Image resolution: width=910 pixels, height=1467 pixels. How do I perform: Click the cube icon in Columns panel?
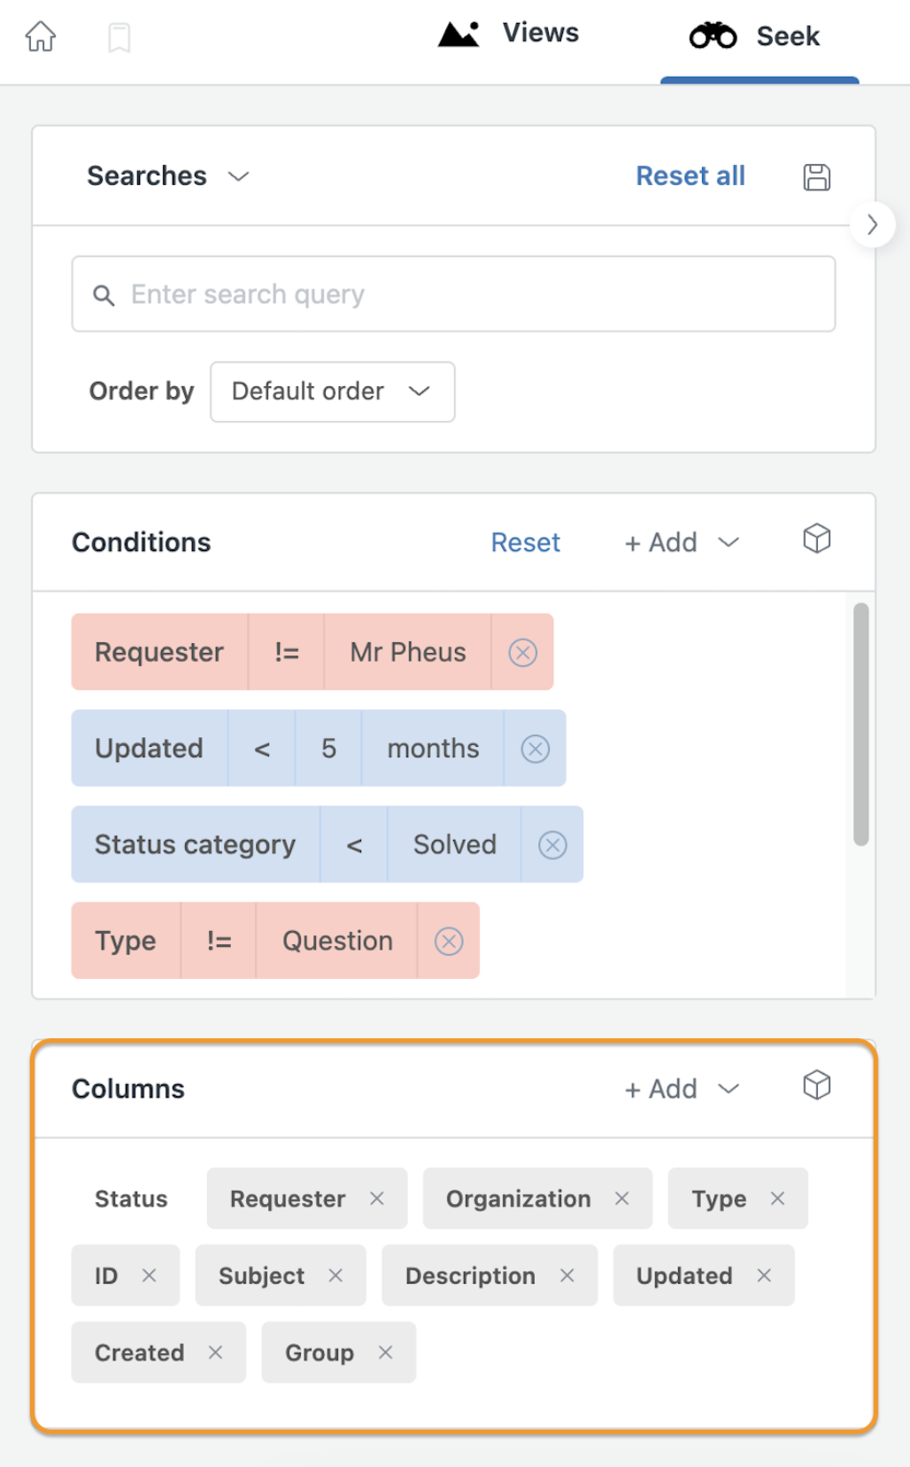point(816,1085)
